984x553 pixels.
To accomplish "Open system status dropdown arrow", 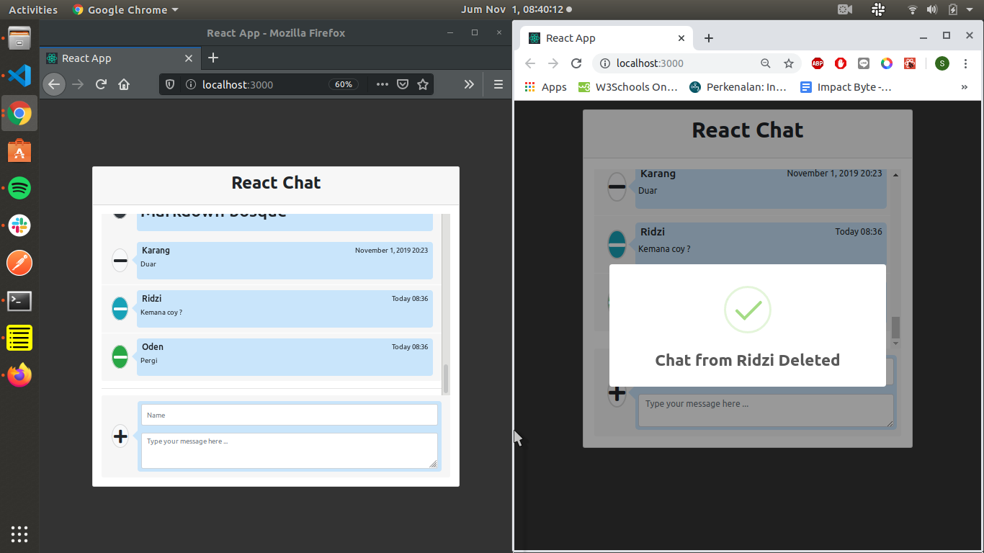I will [970, 9].
